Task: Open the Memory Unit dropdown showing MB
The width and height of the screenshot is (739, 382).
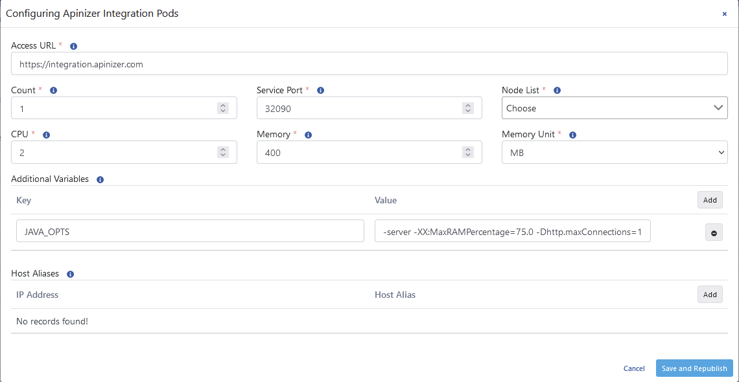Action: coord(614,152)
